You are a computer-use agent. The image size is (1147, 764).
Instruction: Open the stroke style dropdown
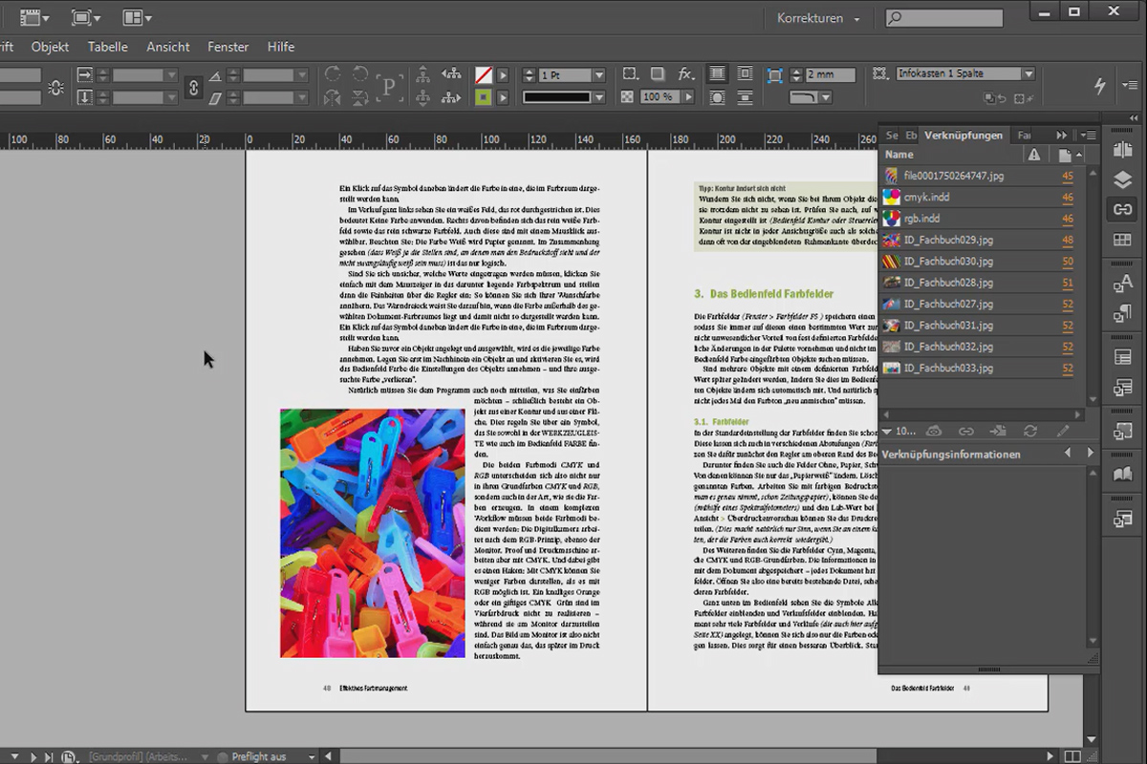(x=599, y=97)
